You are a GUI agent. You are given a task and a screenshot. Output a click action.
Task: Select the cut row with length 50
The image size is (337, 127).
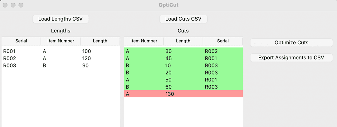click(183, 80)
